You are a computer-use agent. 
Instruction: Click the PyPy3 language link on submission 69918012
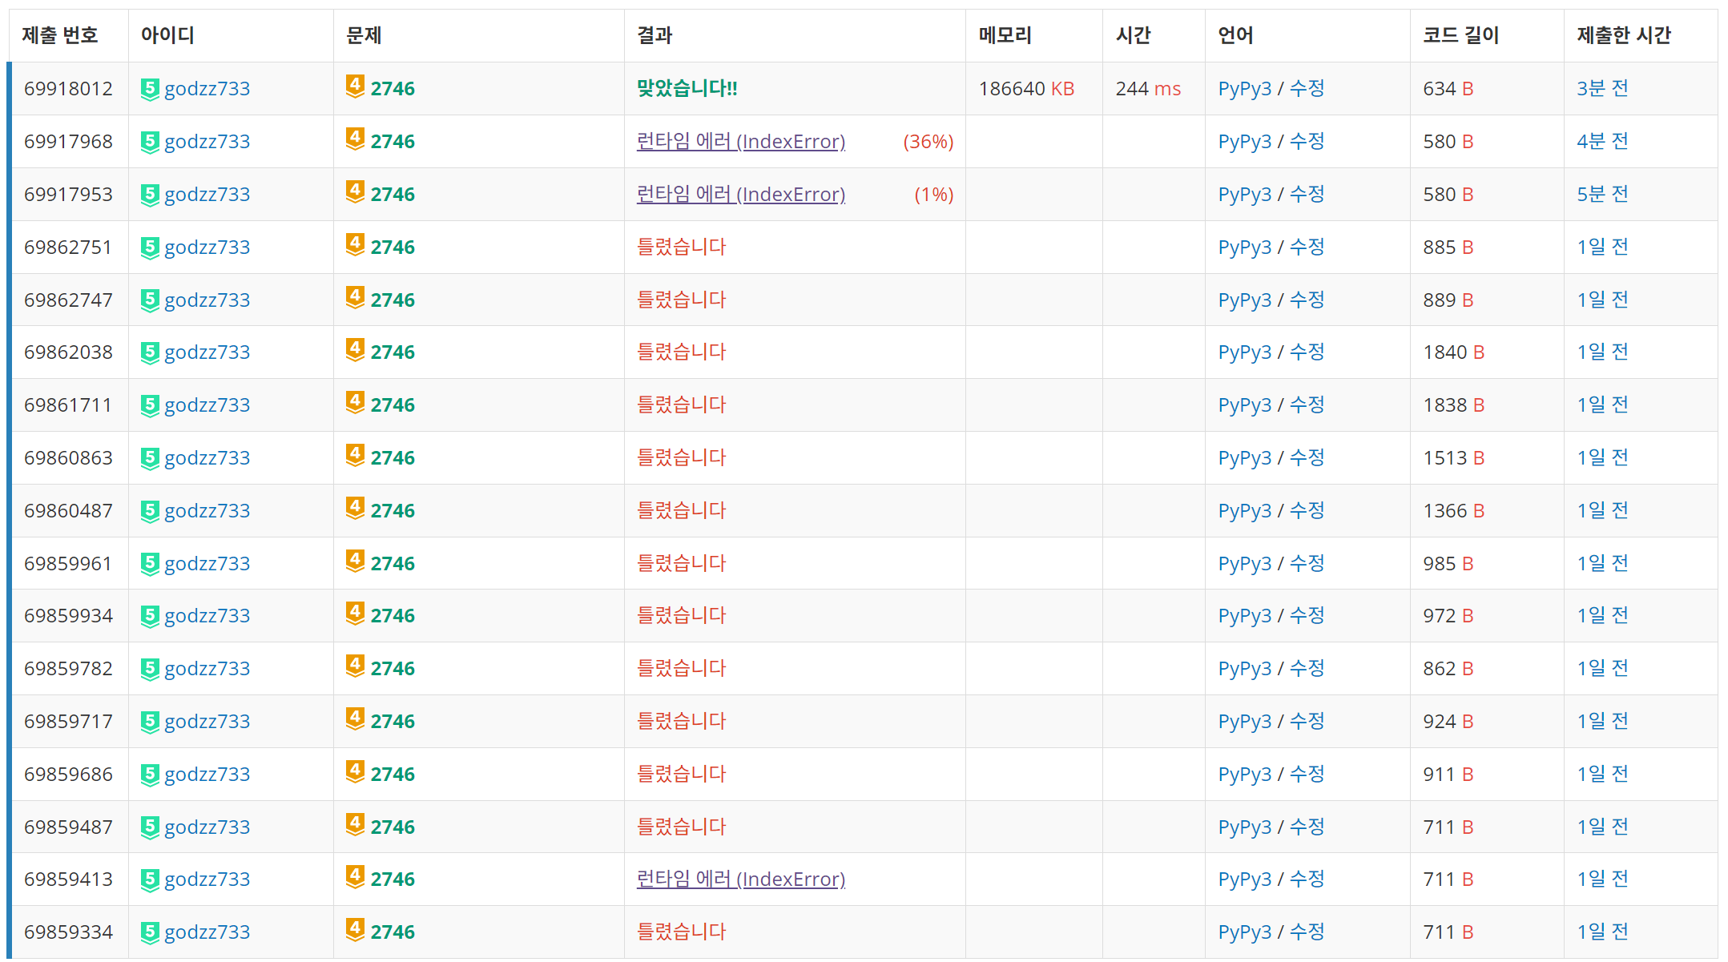pos(1244,89)
